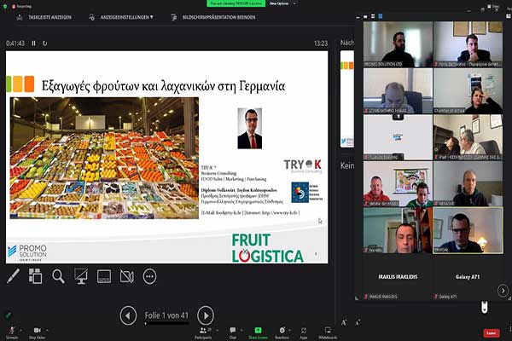The height and width of the screenshot is (341, 512).
Task: Unmute microphone in Zoom toolbar
Action: (x=12, y=332)
